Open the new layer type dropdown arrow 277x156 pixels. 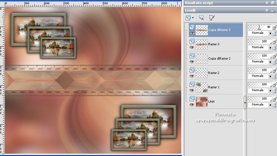pos(193,18)
